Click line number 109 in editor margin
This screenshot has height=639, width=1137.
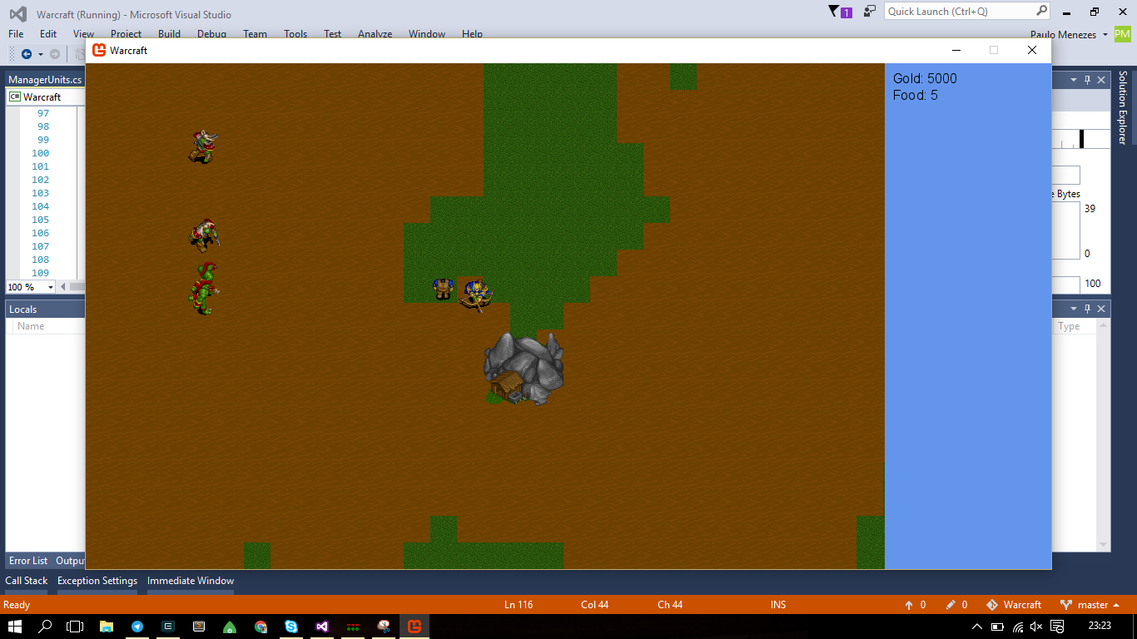[40, 273]
